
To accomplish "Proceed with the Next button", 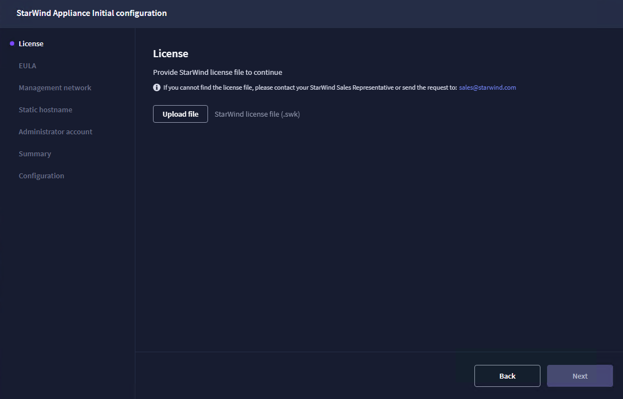I will pos(580,376).
